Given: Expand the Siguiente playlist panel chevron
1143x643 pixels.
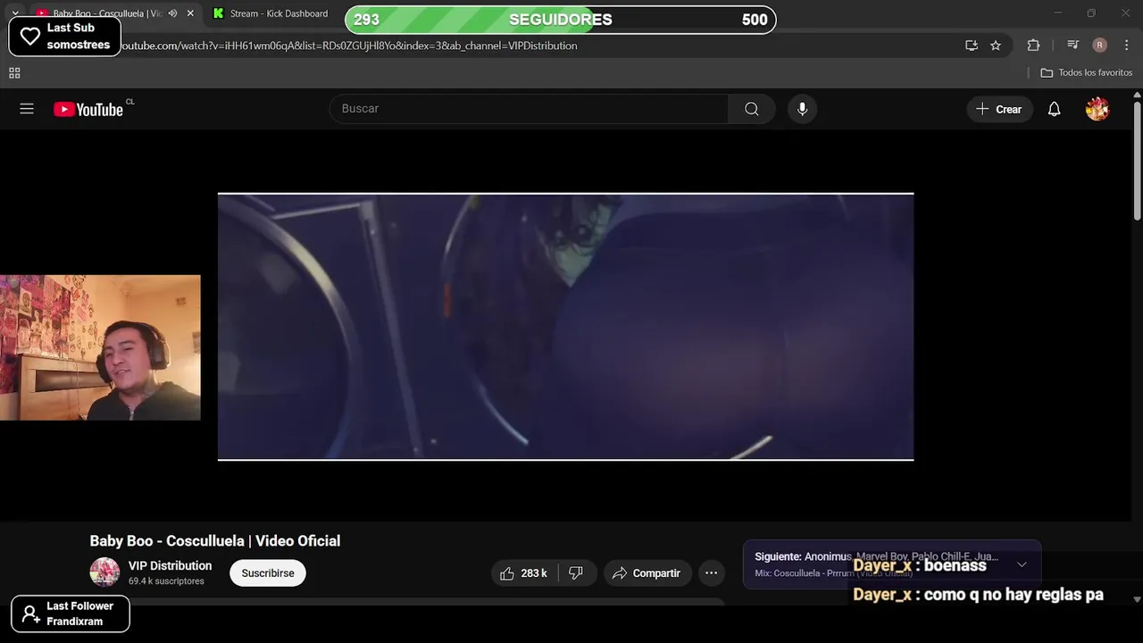Looking at the screenshot, I should coord(1022,564).
